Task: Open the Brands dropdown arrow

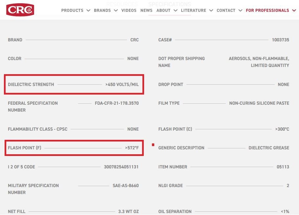Action: tap(116, 11)
